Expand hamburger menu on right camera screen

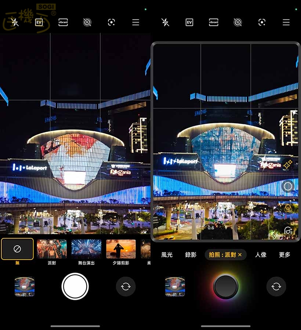286,22
